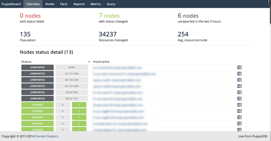Switch to the Nodes tab
Screen dimensions: 271x141
tap(50, 4)
